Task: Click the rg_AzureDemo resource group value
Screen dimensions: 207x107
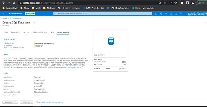Action: 39,80
